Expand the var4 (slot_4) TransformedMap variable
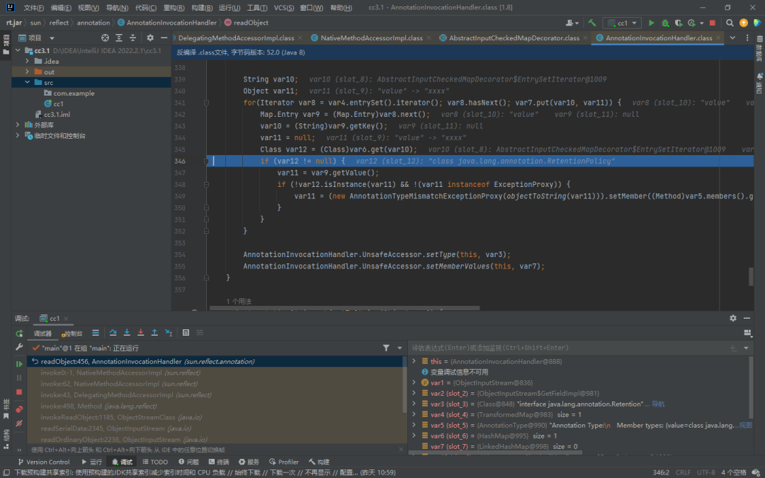Image resolution: width=765 pixels, height=478 pixels. pos(414,414)
